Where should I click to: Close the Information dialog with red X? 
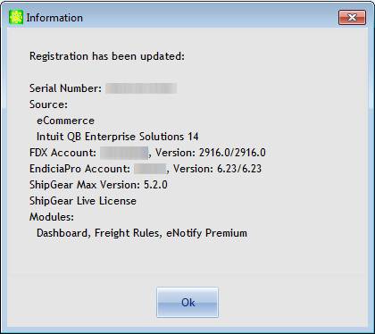(x=352, y=17)
